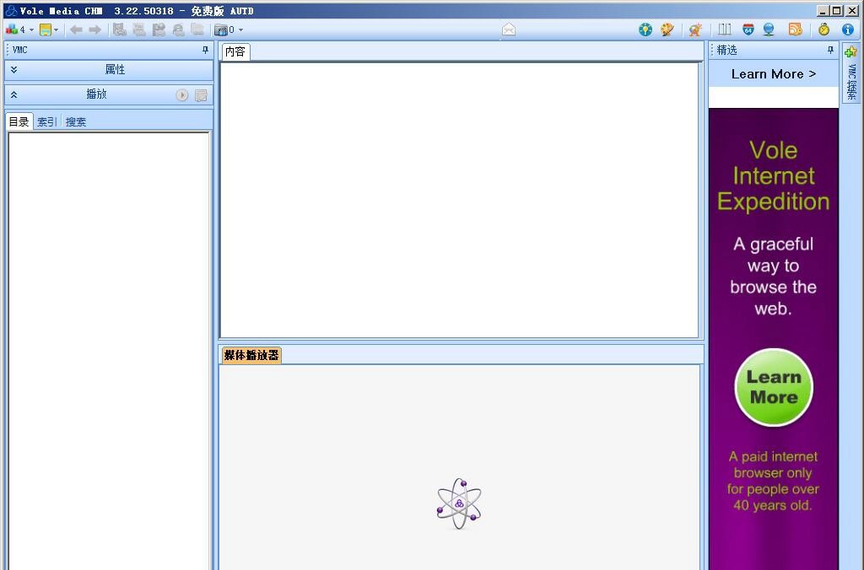Image resolution: width=864 pixels, height=570 pixels.
Task: Click the yellow layout window icon
Action: point(46,30)
